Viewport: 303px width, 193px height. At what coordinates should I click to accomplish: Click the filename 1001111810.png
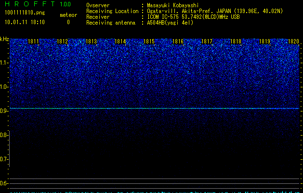pos(25,13)
